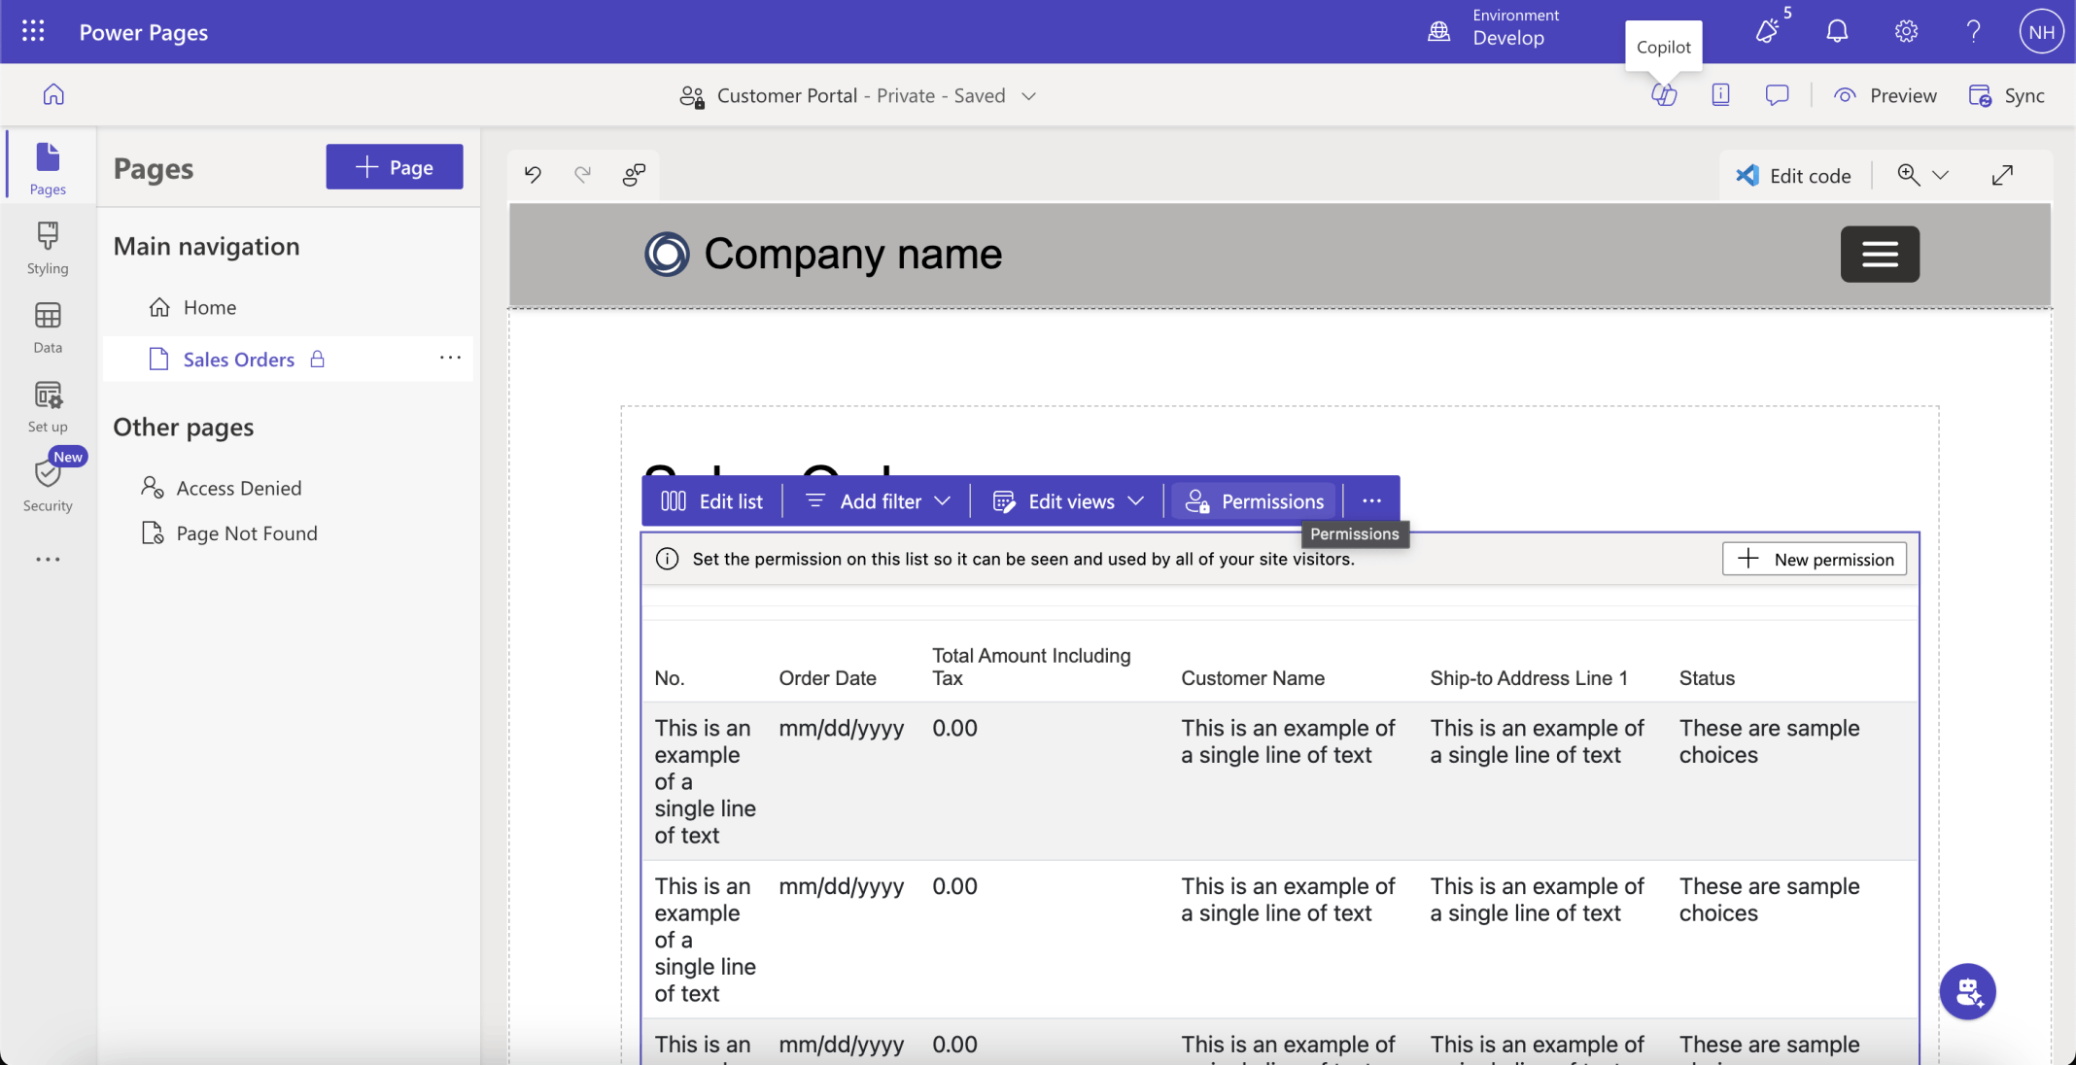Open the floating chatbot button
Viewport: 2076px width, 1065px height.
1967,991
